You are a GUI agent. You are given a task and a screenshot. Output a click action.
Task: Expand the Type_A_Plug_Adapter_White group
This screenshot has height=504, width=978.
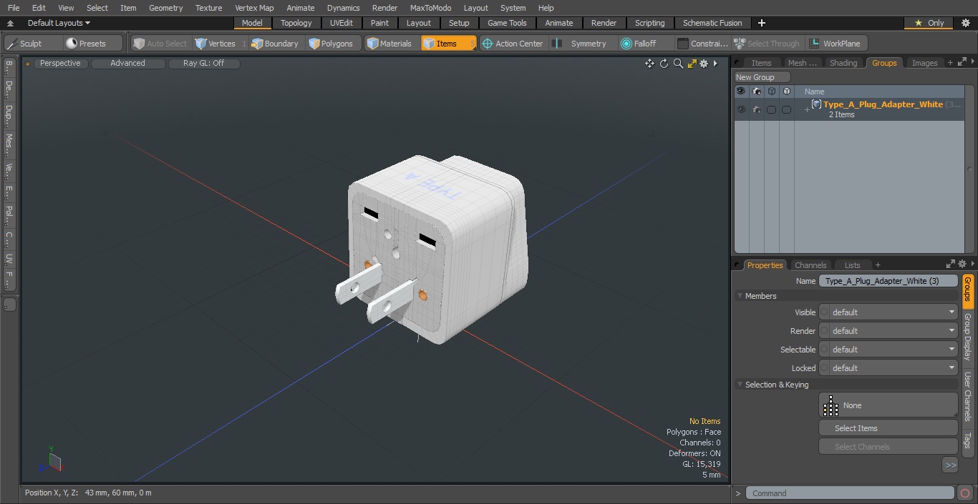coord(807,109)
